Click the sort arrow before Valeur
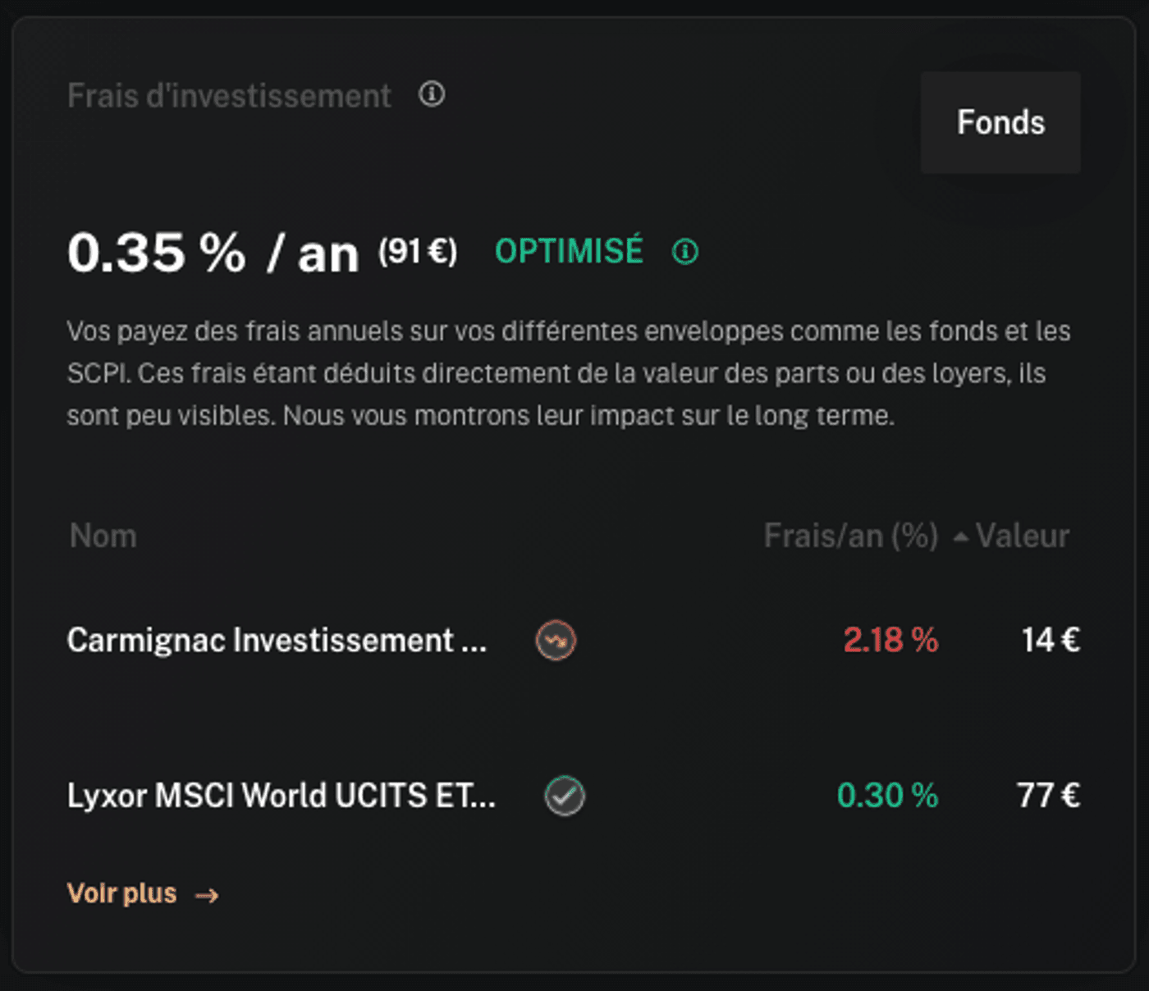1149x991 pixels. 960,537
